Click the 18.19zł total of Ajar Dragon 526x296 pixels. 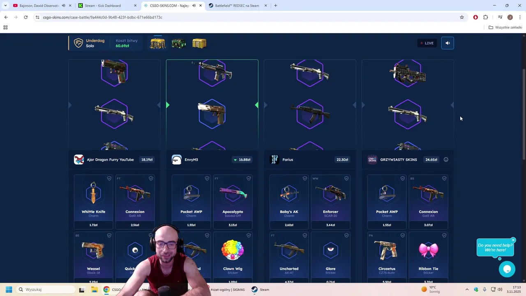pos(147,160)
